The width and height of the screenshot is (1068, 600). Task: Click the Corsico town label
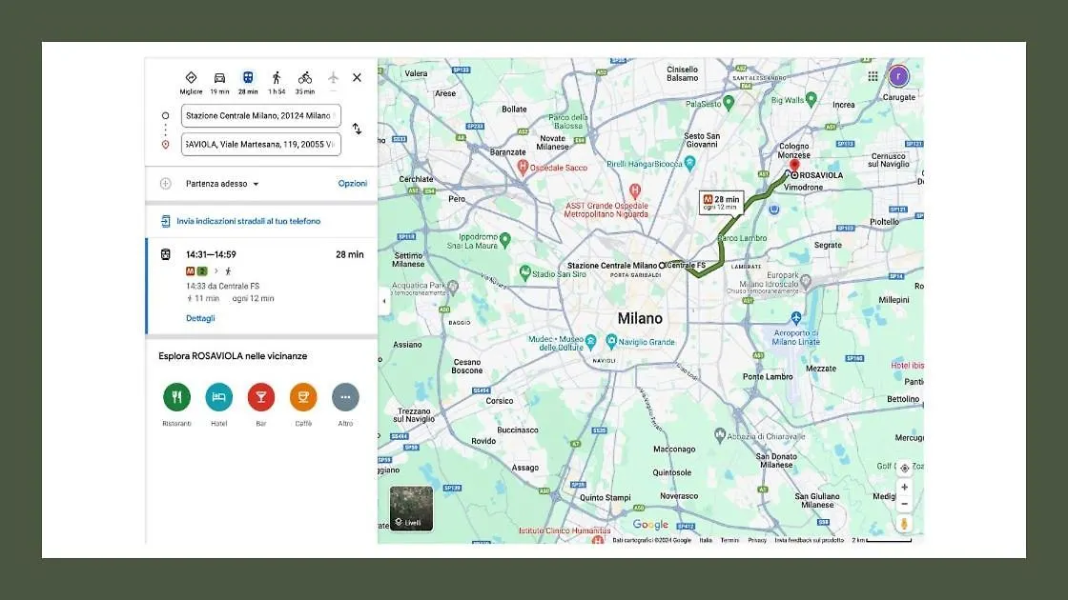(x=500, y=401)
